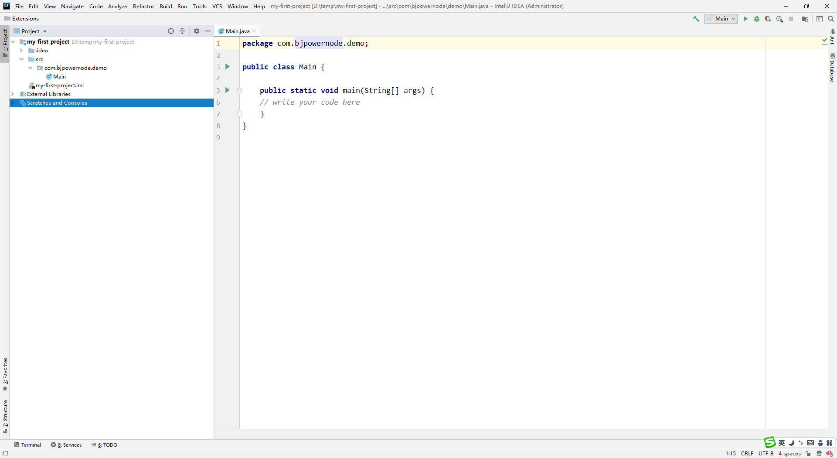Expand the .idea folder node

pyautogui.click(x=21, y=51)
